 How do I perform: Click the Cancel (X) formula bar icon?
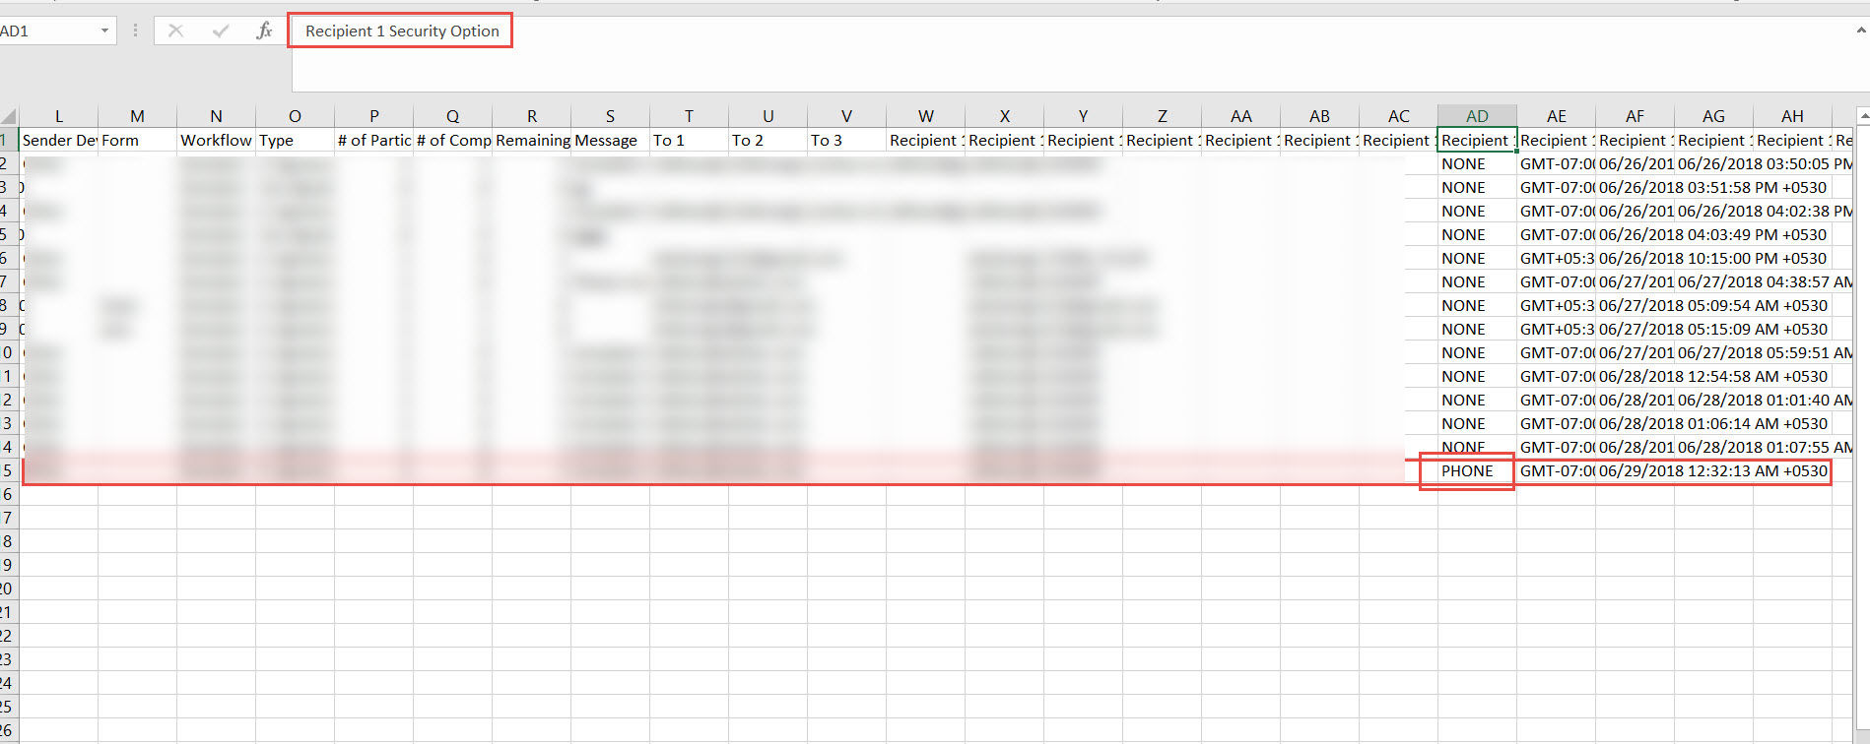pyautogui.click(x=175, y=31)
